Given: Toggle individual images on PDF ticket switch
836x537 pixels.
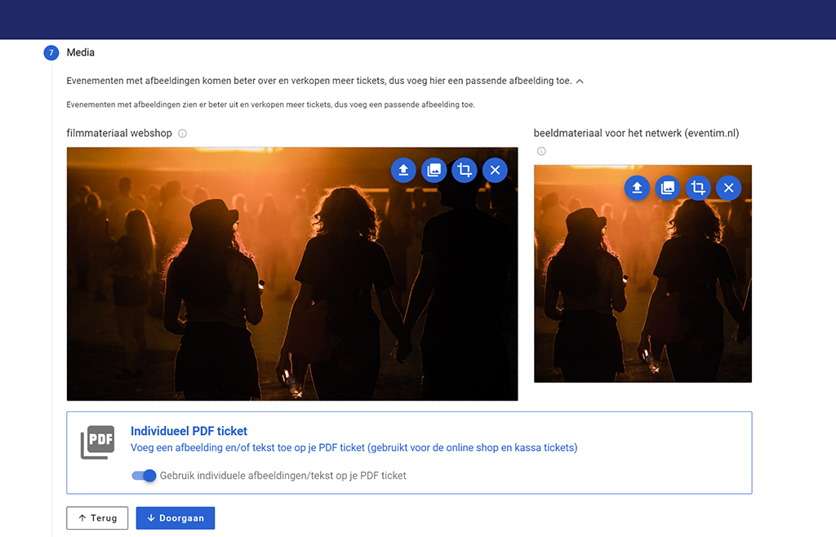Looking at the screenshot, I should point(144,476).
